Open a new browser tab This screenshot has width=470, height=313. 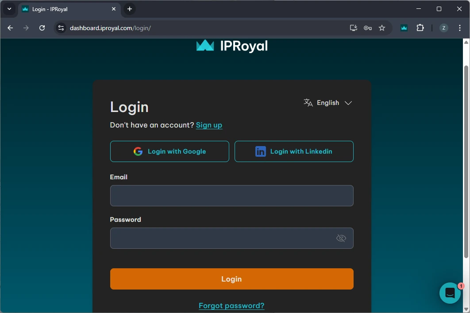129,9
